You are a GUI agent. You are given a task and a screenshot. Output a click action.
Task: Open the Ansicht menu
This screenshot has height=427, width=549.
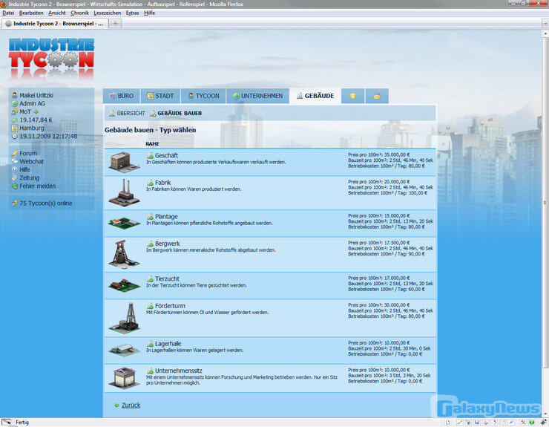click(57, 13)
